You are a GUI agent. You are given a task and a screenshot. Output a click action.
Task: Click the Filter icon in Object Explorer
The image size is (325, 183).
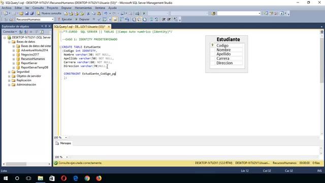point(36,32)
